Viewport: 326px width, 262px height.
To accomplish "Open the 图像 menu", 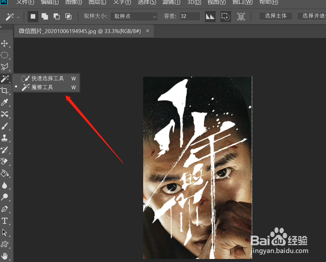I will (74, 2).
